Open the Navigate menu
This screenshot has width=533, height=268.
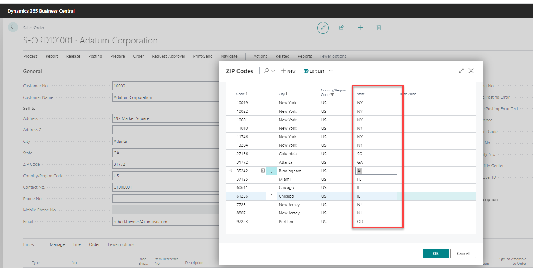pyautogui.click(x=229, y=56)
